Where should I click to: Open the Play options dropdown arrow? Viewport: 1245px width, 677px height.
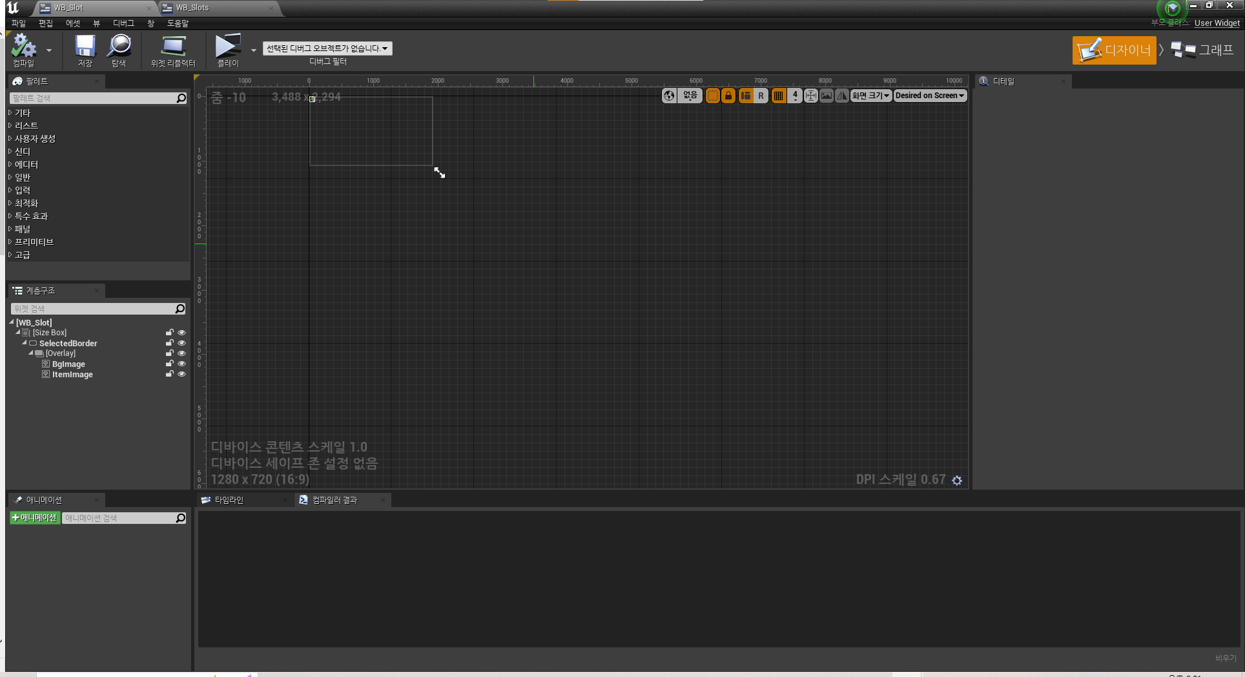[x=253, y=50]
